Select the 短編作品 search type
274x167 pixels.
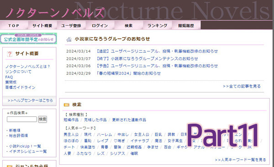pos(71,120)
